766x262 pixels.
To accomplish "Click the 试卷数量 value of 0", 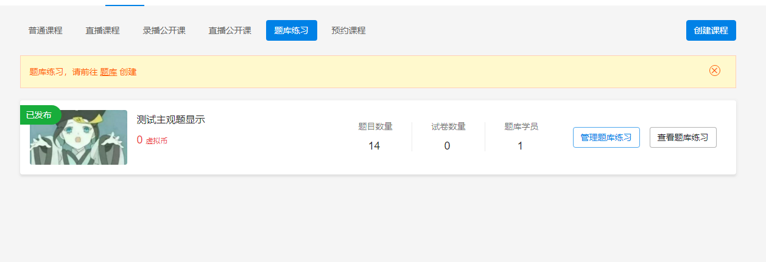I will (447, 146).
